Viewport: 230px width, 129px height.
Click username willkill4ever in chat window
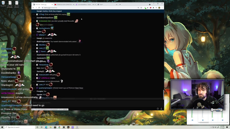tap(46, 78)
